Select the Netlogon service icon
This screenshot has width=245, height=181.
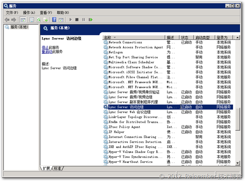pyautogui.click(x=106, y=52)
